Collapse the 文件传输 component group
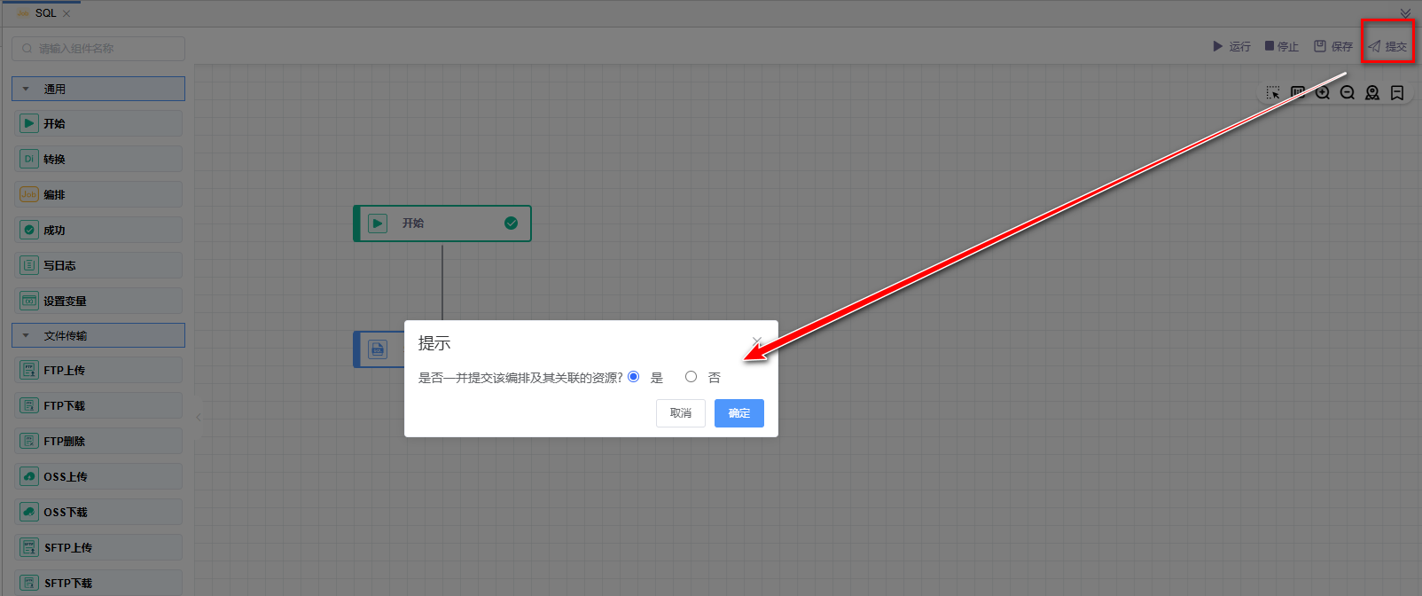Viewport: 1422px width, 596px height. point(26,335)
